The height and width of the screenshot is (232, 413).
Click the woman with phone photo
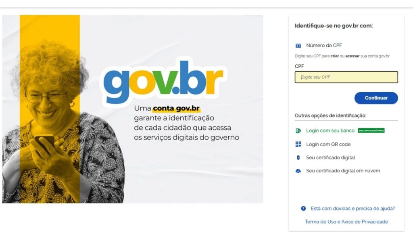[63, 122]
